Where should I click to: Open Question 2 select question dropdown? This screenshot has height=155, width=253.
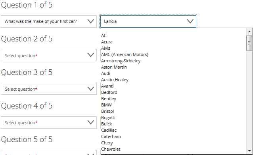(x=49, y=55)
